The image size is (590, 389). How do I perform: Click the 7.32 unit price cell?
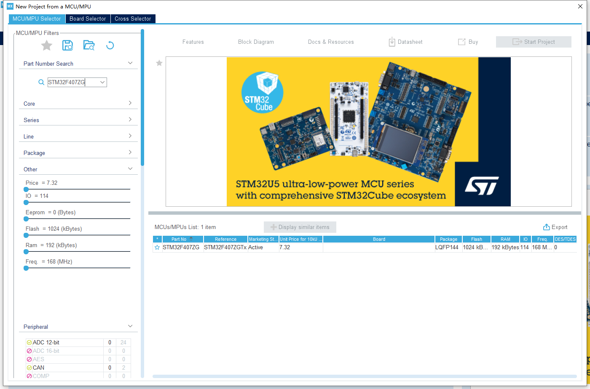301,248
